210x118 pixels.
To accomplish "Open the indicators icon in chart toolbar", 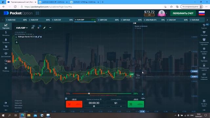I will pyautogui.click(x=38, y=28).
